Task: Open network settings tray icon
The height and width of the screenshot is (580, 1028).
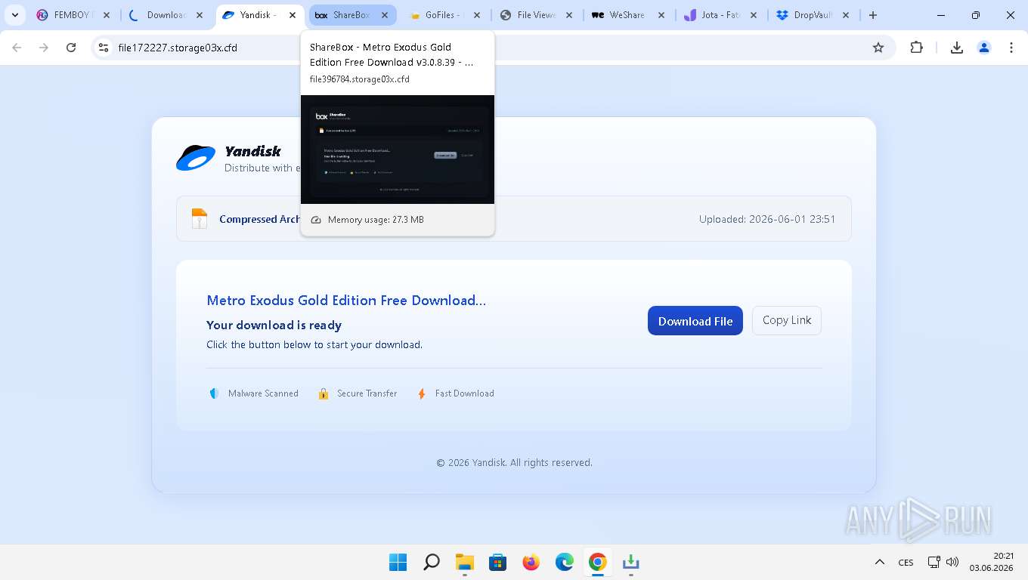Action: (x=934, y=562)
